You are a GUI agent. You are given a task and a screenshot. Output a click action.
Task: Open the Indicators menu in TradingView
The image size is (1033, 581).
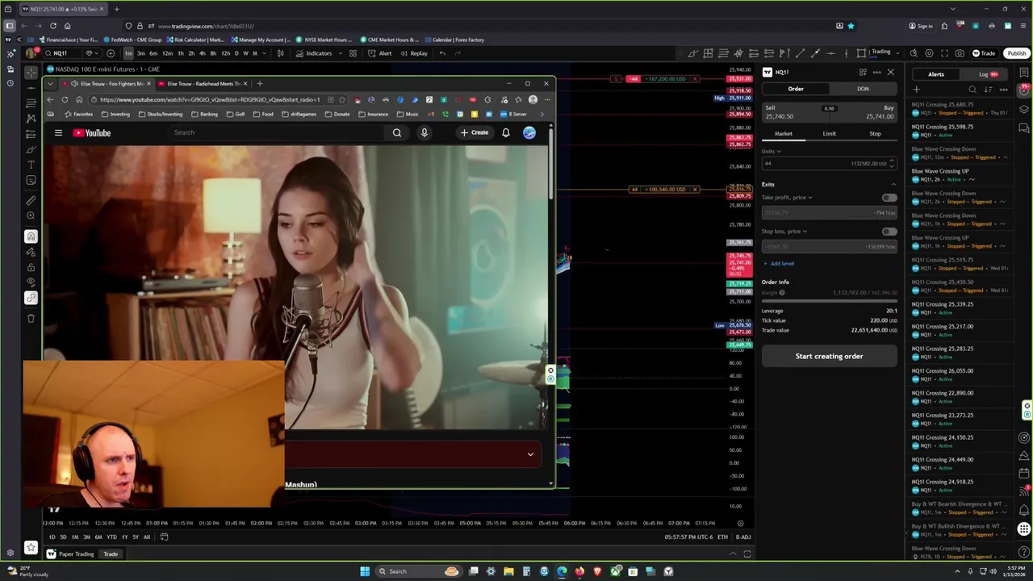[x=313, y=53]
